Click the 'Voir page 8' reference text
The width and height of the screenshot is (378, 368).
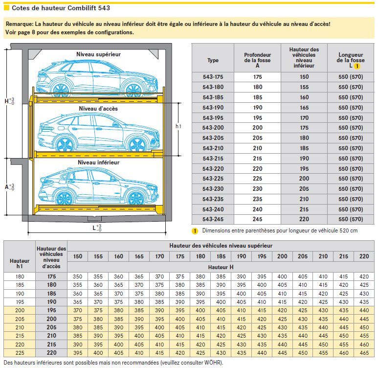point(70,32)
